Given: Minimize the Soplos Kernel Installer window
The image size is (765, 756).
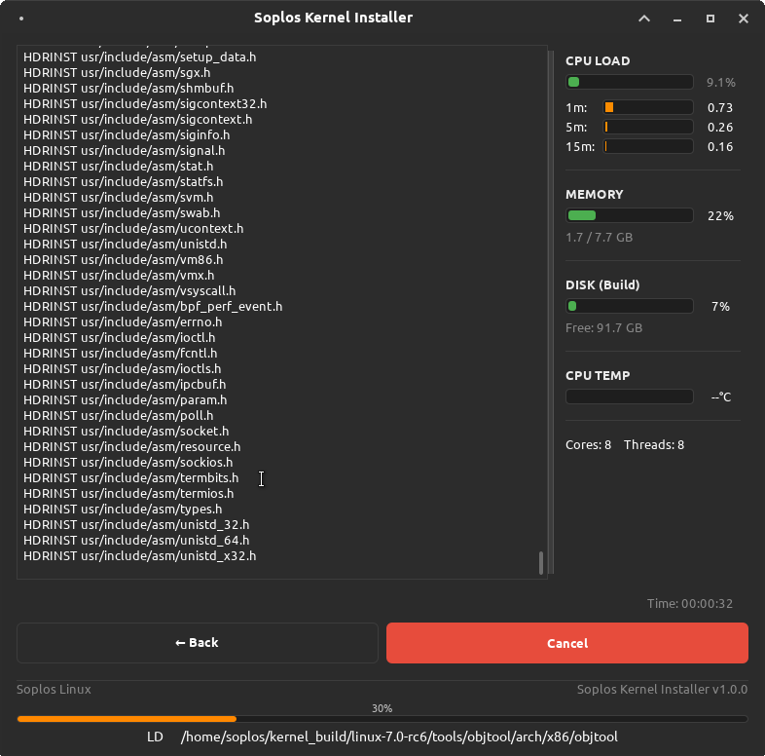Looking at the screenshot, I should point(677,19).
